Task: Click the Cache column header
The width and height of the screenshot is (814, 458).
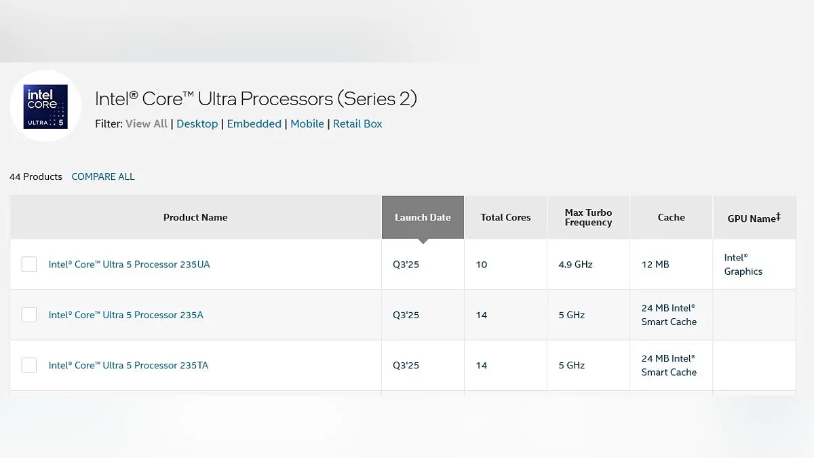Action: point(671,217)
